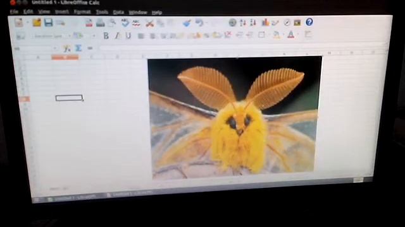Click the Function equals sign button
The image size is (405, 227).
pyautogui.click(x=90, y=48)
